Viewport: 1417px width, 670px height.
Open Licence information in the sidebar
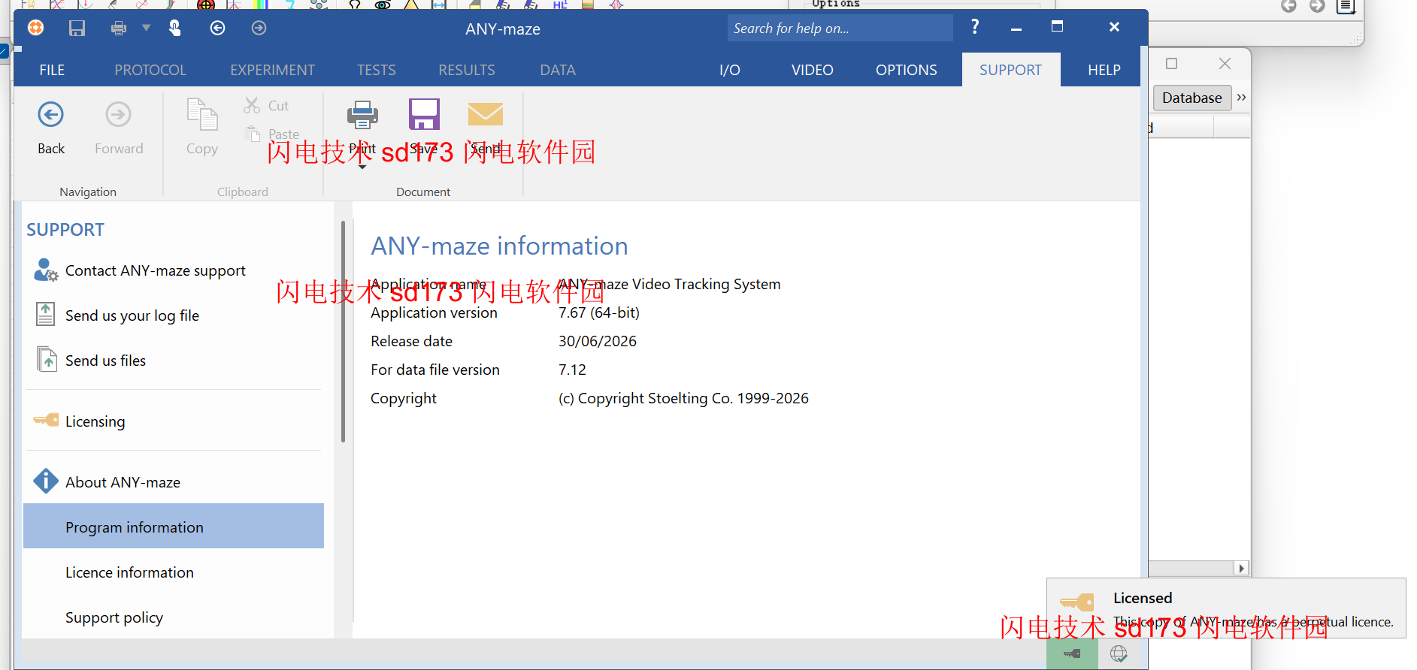129,572
